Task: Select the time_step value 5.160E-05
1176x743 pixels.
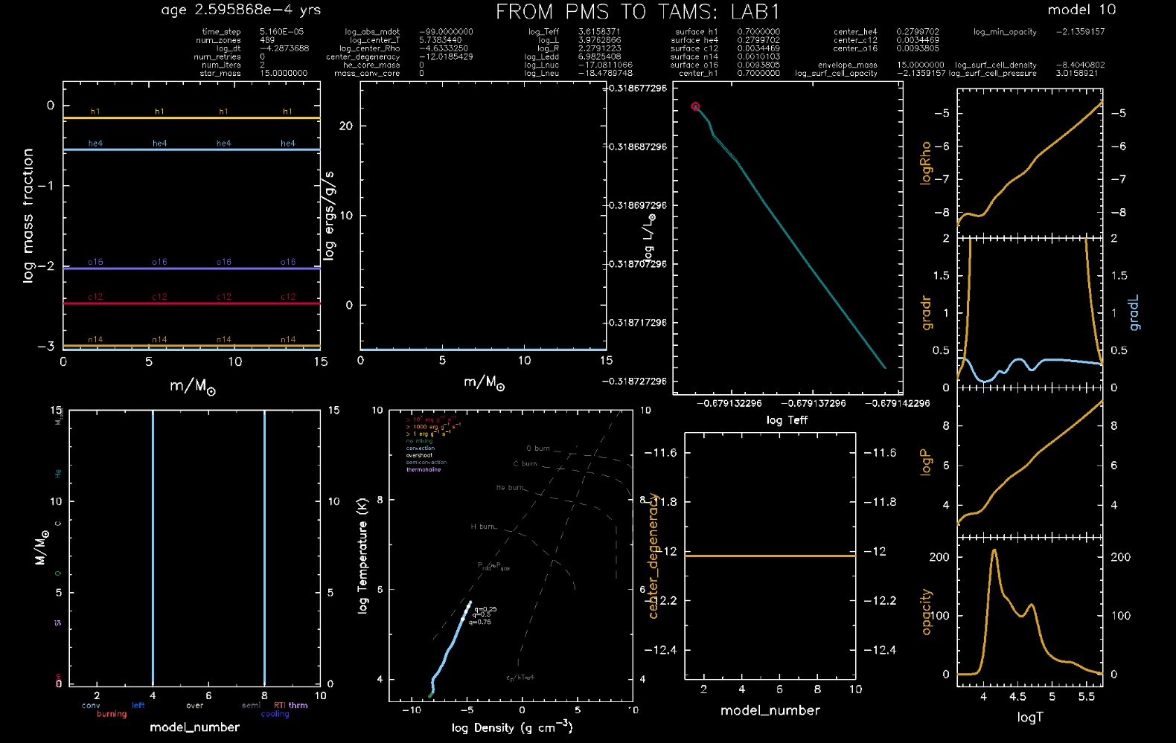Action: click(281, 32)
